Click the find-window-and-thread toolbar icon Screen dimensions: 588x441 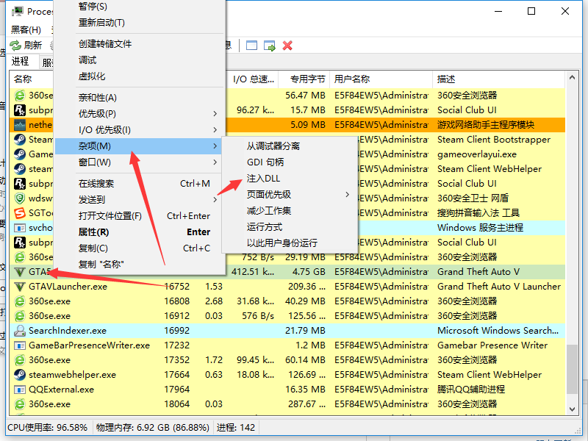(269, 46)
